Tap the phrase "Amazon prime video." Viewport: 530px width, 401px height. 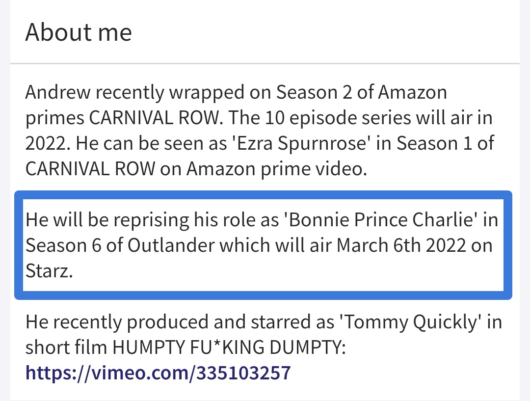pos(277,168)
